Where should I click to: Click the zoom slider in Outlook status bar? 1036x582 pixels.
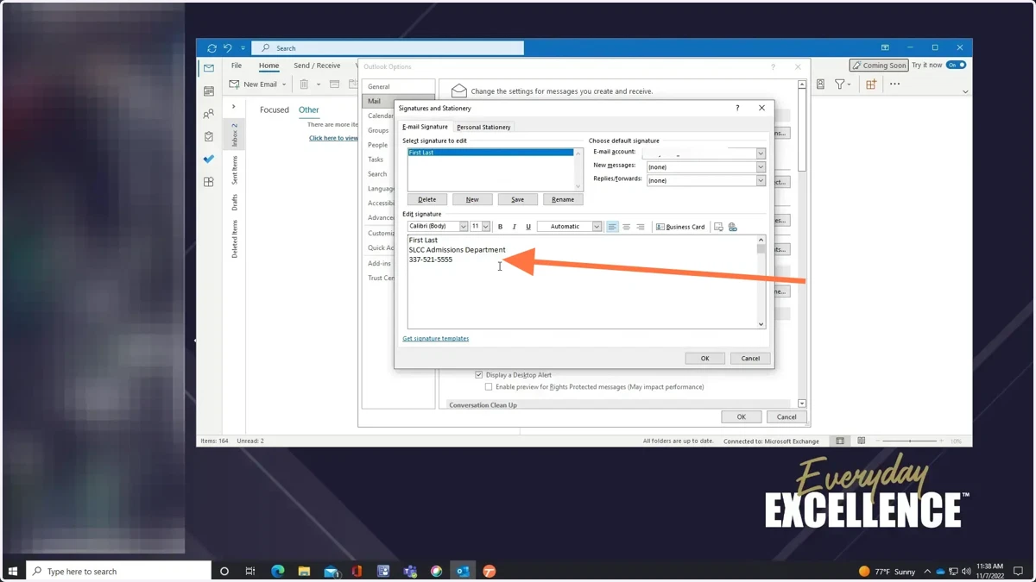tap(908, 441)
